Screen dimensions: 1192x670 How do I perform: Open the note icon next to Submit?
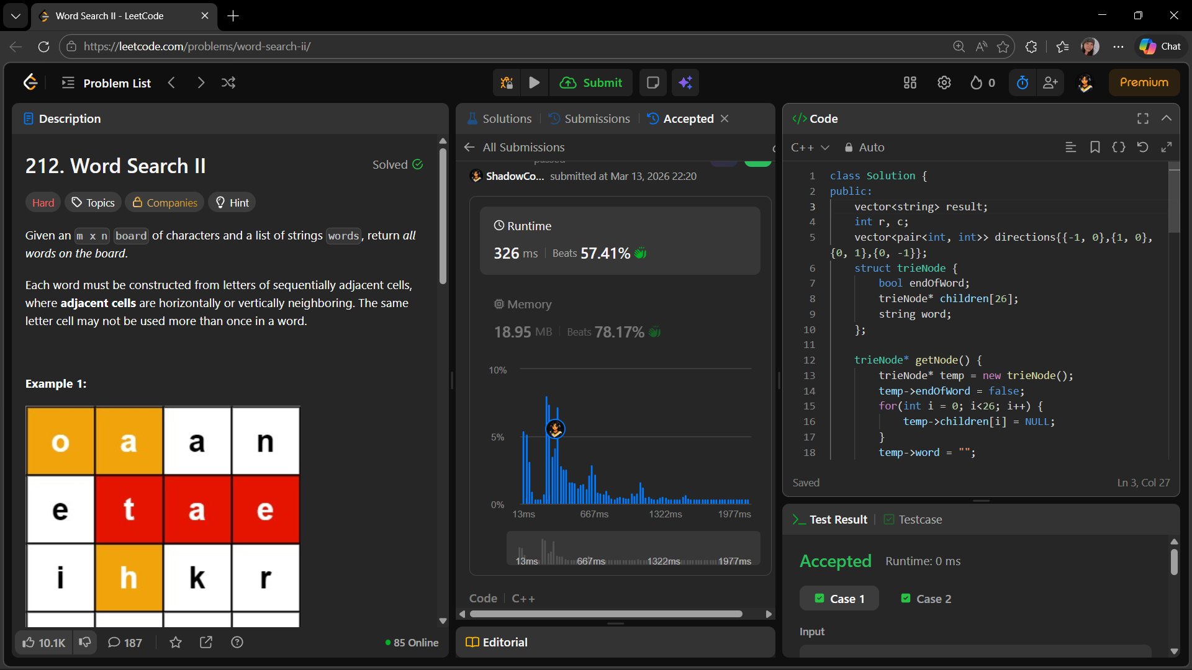pos(652,83)
